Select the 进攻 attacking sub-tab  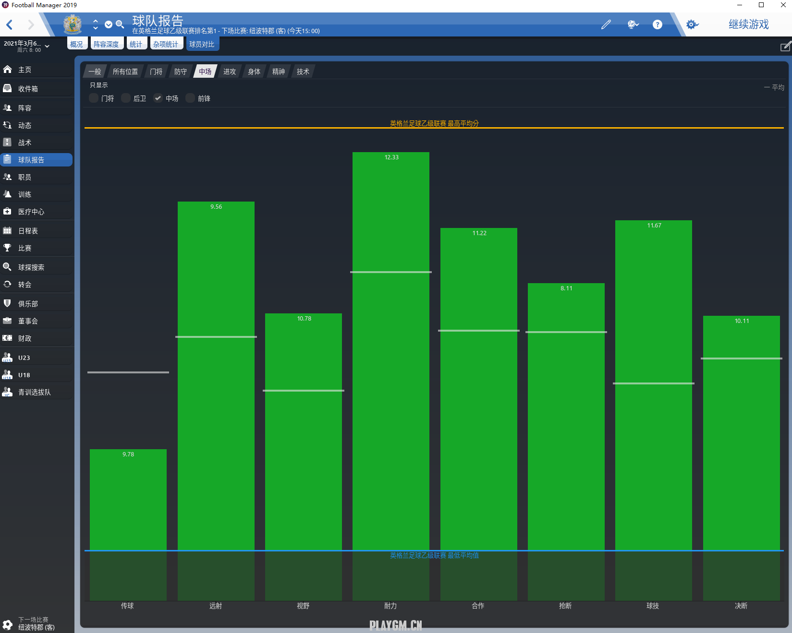230,72
